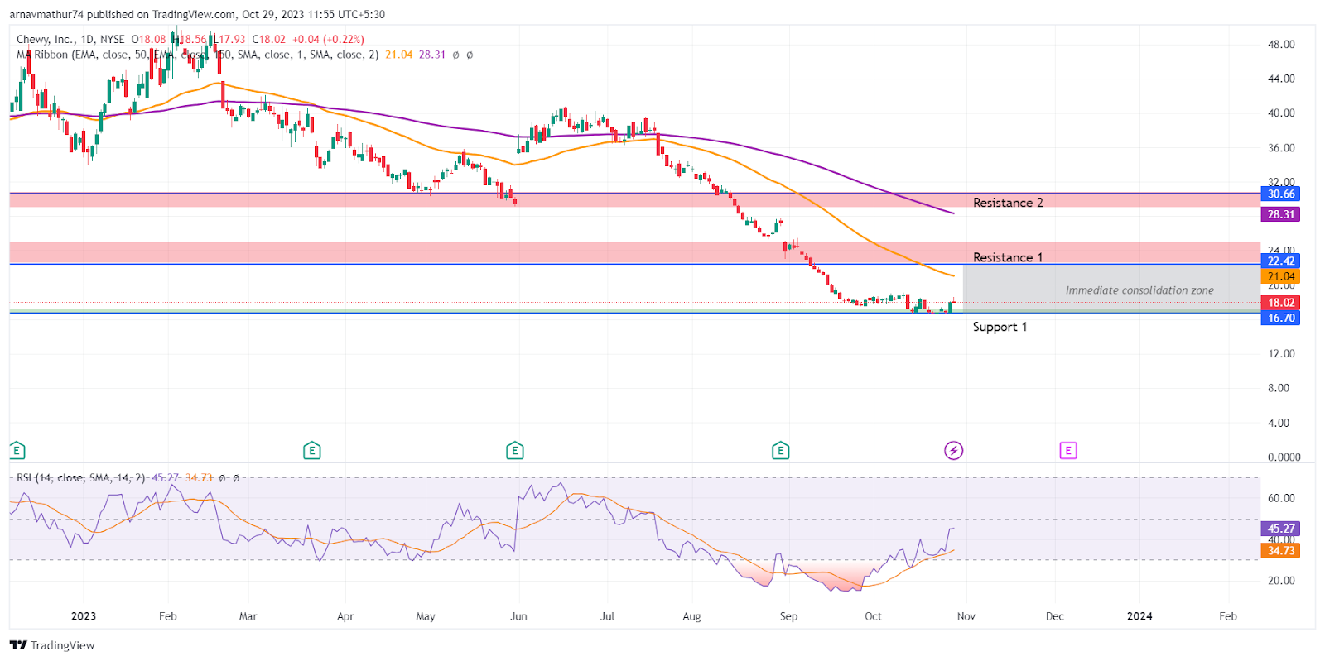Click the Apr label on time axis
The height and width of the screenshot is (661, 1325).
pyautogui.click(x=345, y=616)
